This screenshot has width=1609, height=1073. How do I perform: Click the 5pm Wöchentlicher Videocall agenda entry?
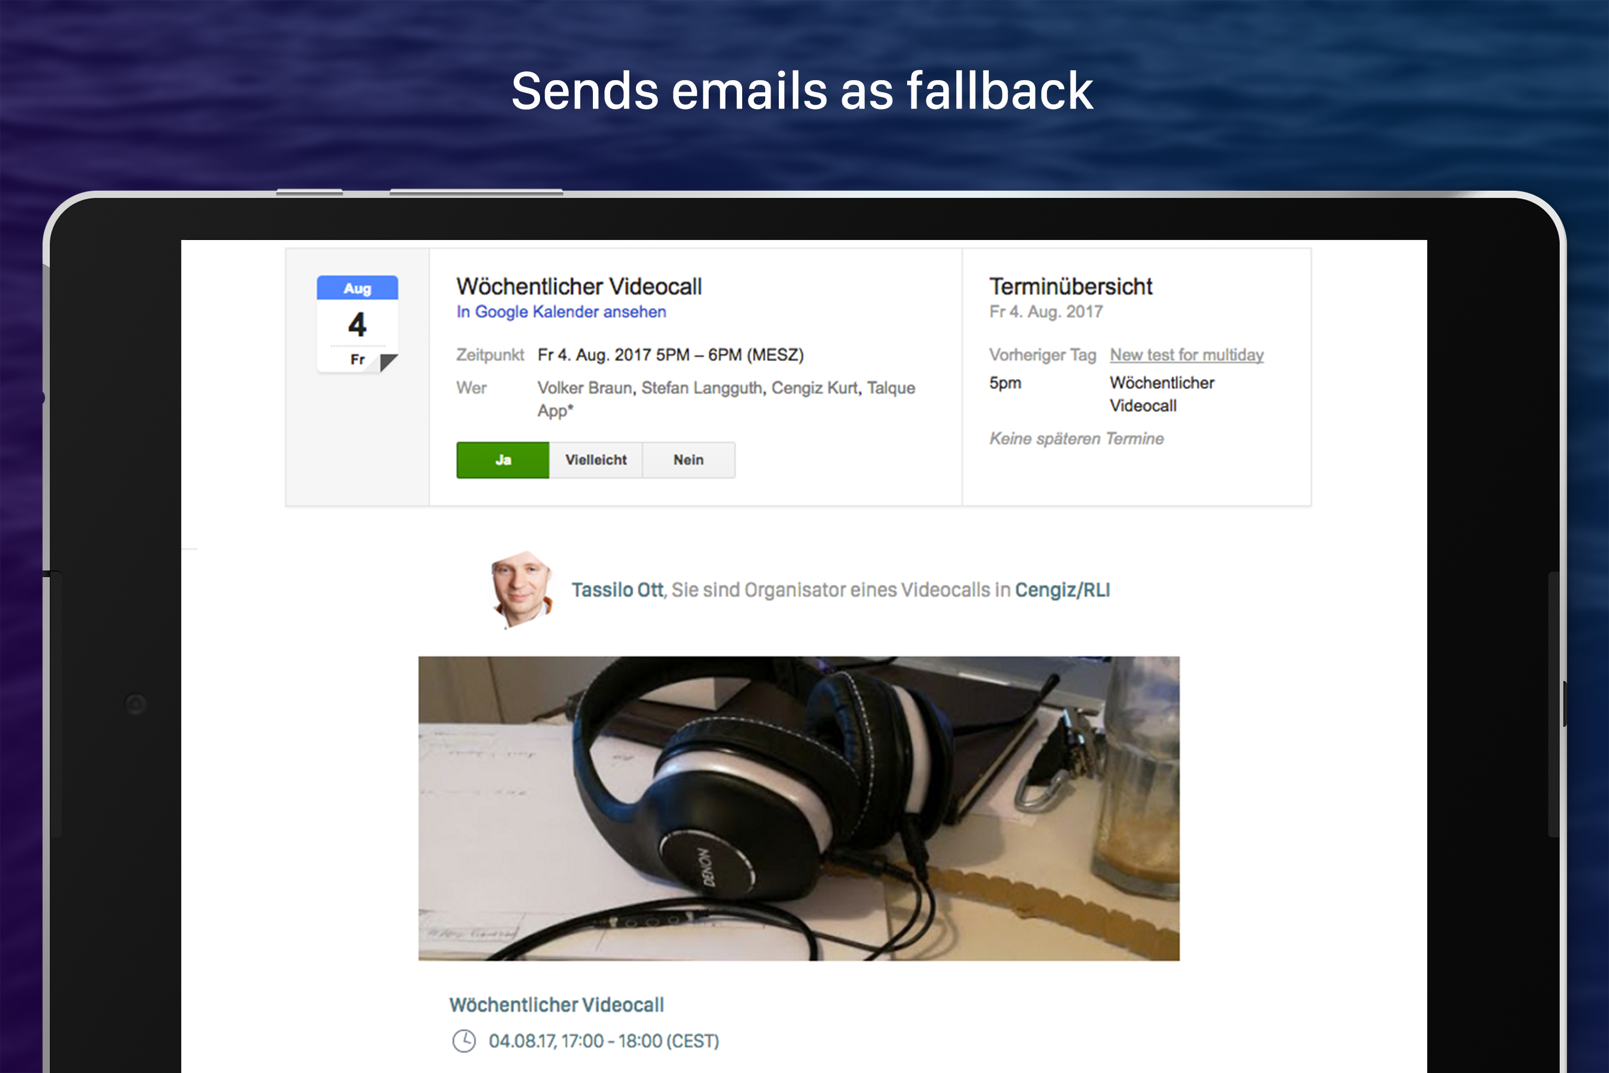1101,394
